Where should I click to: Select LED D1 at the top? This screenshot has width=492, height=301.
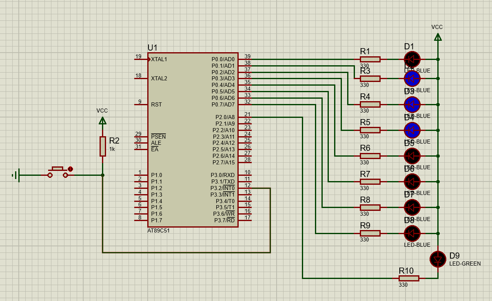[412, 59]
